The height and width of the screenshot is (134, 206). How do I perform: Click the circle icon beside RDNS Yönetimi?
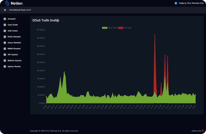click(5, 49)
